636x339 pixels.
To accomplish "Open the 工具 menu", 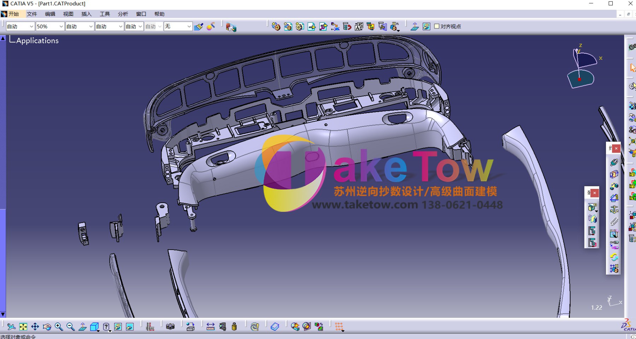I will click(105, 14).
